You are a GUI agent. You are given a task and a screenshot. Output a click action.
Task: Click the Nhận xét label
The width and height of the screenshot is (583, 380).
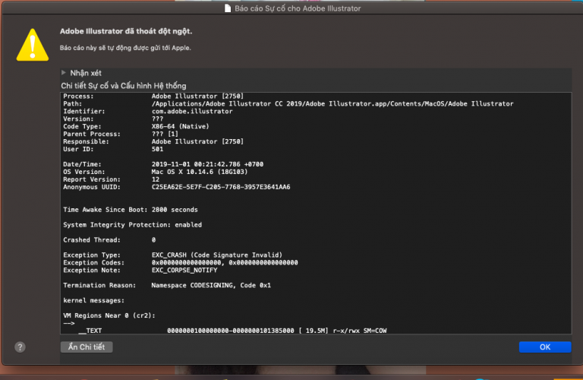[x=86, y=73]
